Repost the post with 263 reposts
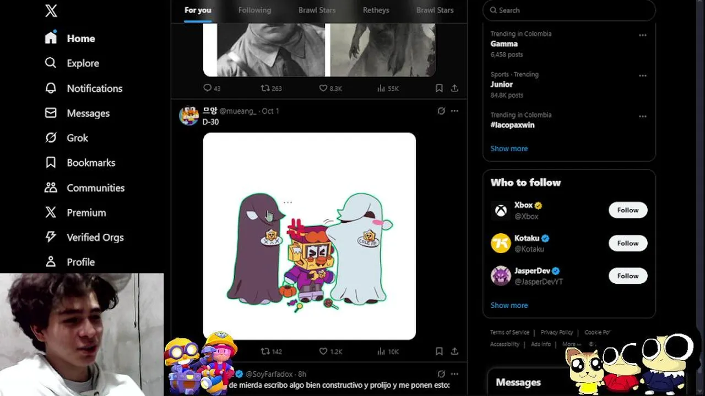Viewport: 705px width, 396px height. click(271, 88)
